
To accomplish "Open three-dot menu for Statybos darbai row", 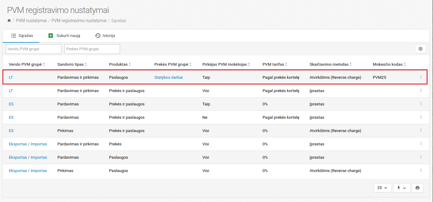I will (421, 77).
